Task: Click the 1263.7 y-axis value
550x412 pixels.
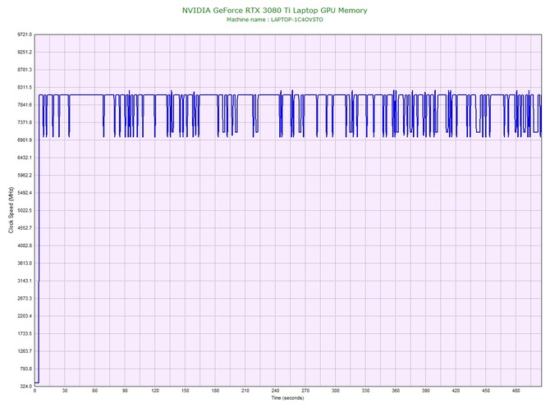Action: click(x=25, y=351)
